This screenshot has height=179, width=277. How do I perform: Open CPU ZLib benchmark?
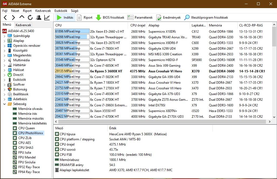click(x=25, y=138)
